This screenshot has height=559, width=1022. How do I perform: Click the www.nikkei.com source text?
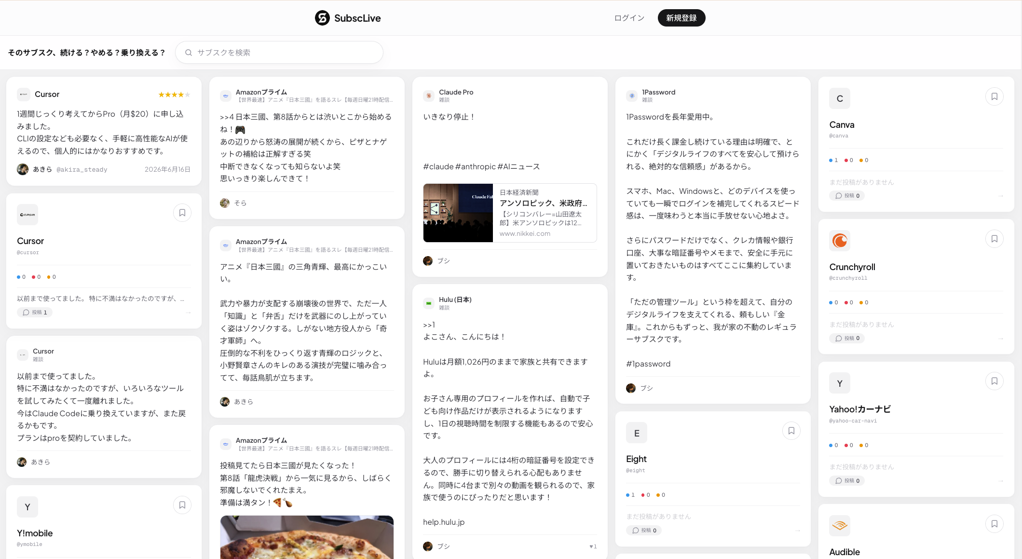[525, 234]
